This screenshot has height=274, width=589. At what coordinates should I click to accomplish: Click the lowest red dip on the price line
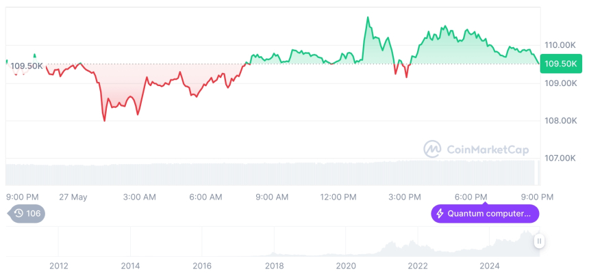coord(105,121)
